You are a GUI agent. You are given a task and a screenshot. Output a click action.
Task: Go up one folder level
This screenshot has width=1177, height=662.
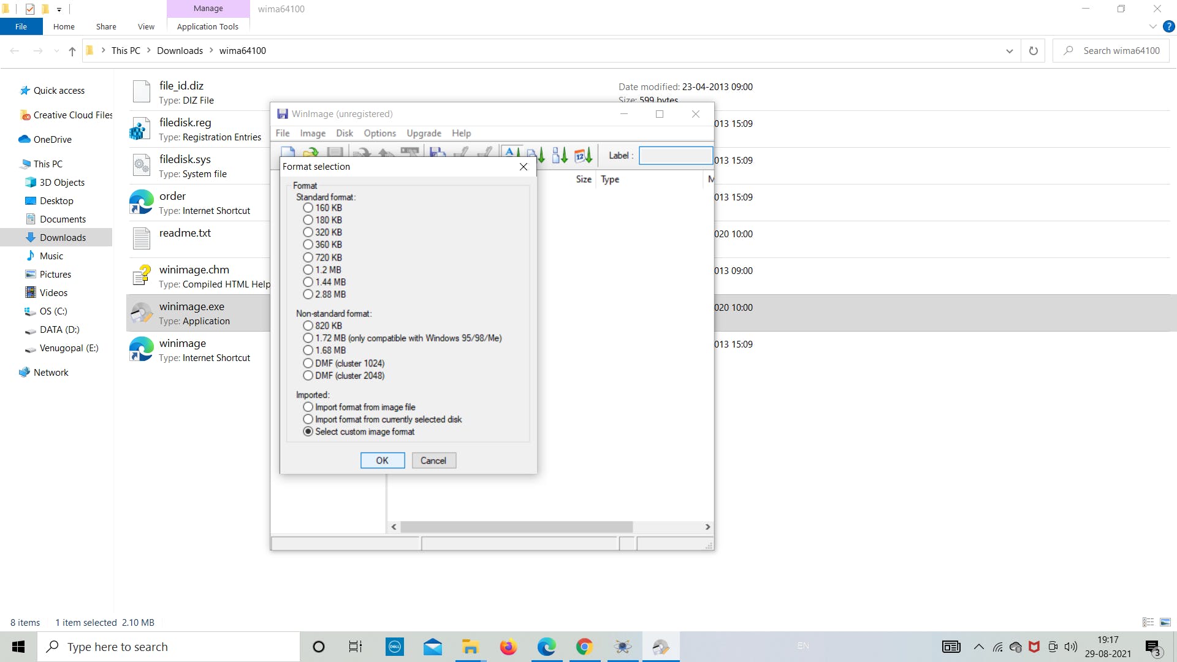(72, 51)
